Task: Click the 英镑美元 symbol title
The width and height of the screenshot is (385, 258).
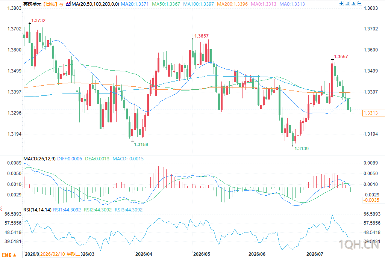Action: click(x=32, y=4)
